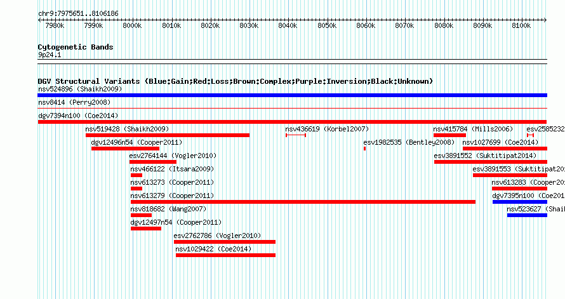The height and width of the screenshot is (299, 565).
Task: Click the esv2762786 (Vogler2010) red bar
Action: click(x=225, y=242)
